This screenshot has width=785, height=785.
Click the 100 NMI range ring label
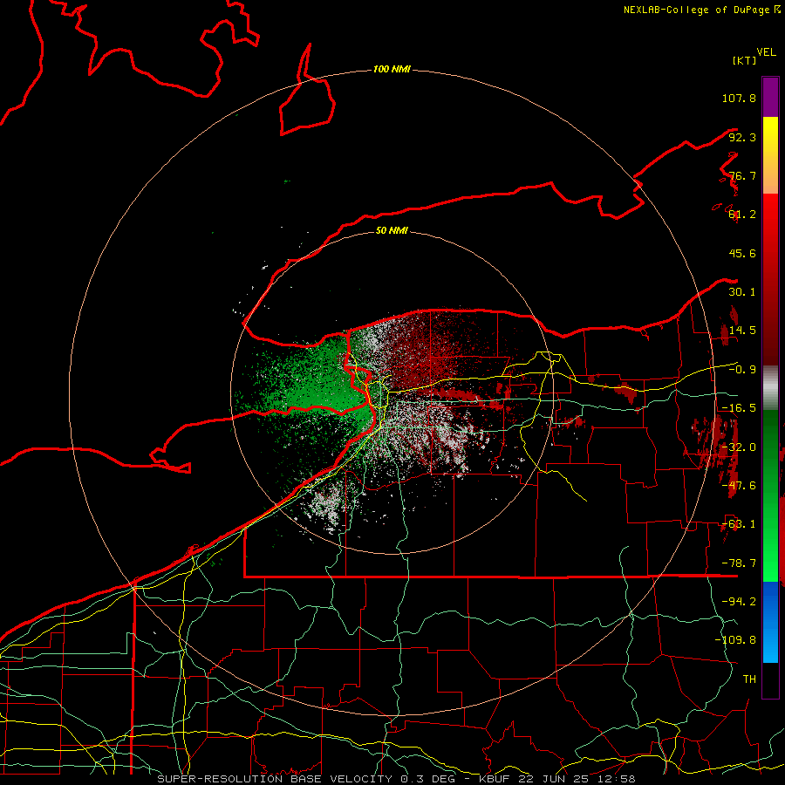tap(392, 69)
